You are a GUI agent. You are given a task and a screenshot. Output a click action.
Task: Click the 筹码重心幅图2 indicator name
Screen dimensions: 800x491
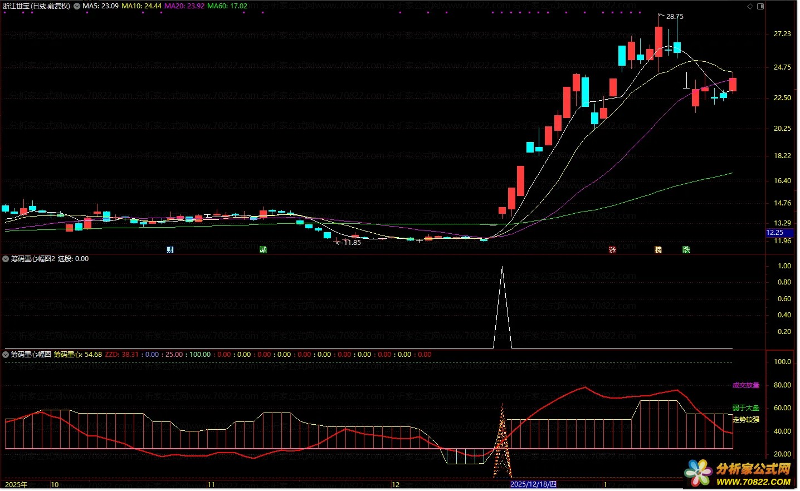33,259
